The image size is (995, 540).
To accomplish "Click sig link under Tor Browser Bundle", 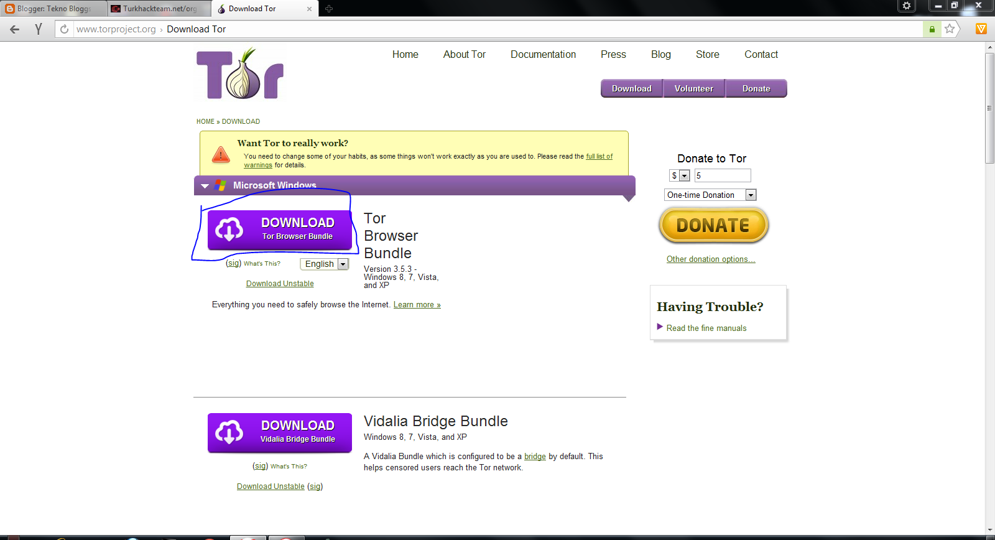I will tap(234, 263).
